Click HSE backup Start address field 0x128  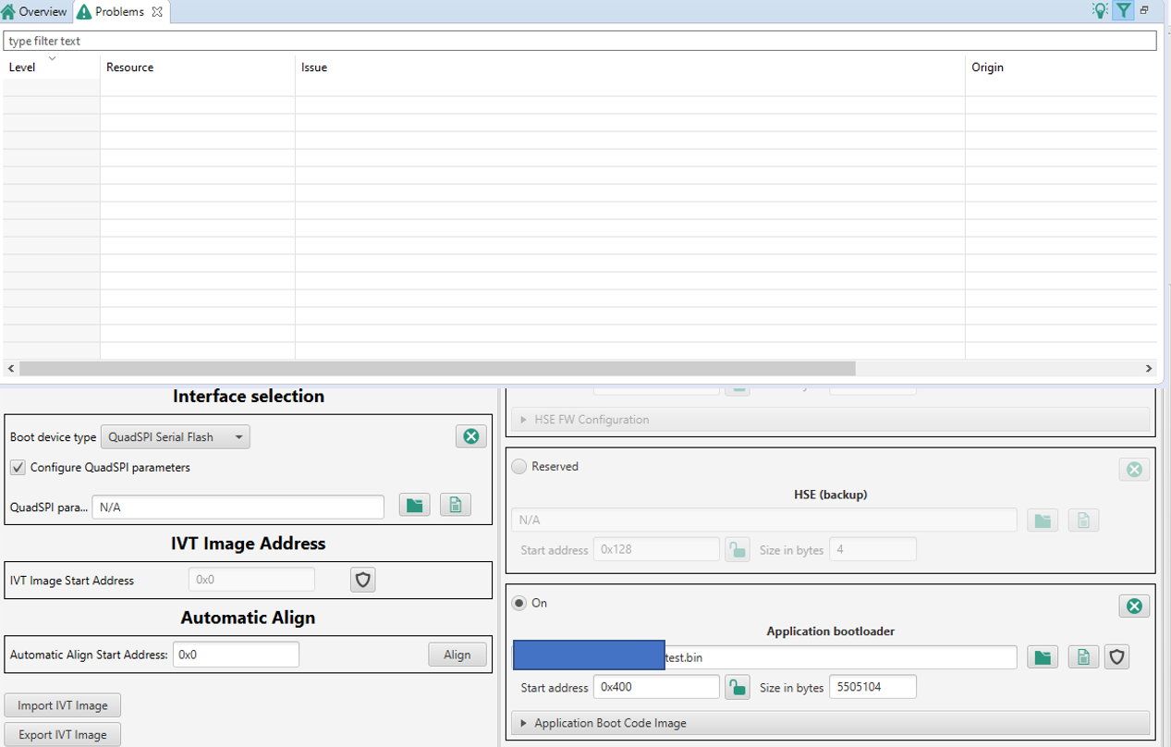[656, 549]
